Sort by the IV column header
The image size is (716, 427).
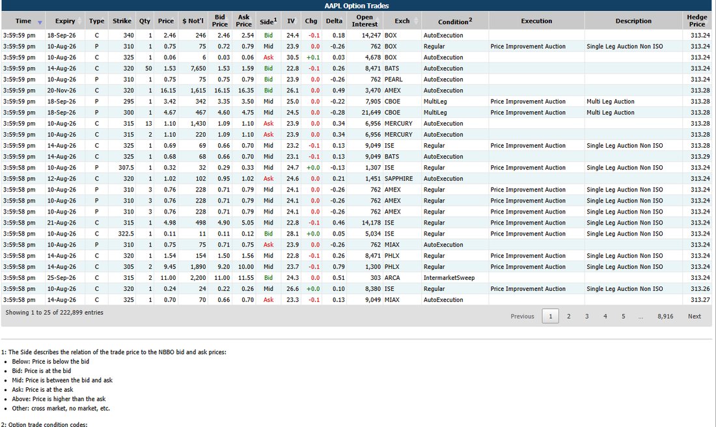click(291, 21)
